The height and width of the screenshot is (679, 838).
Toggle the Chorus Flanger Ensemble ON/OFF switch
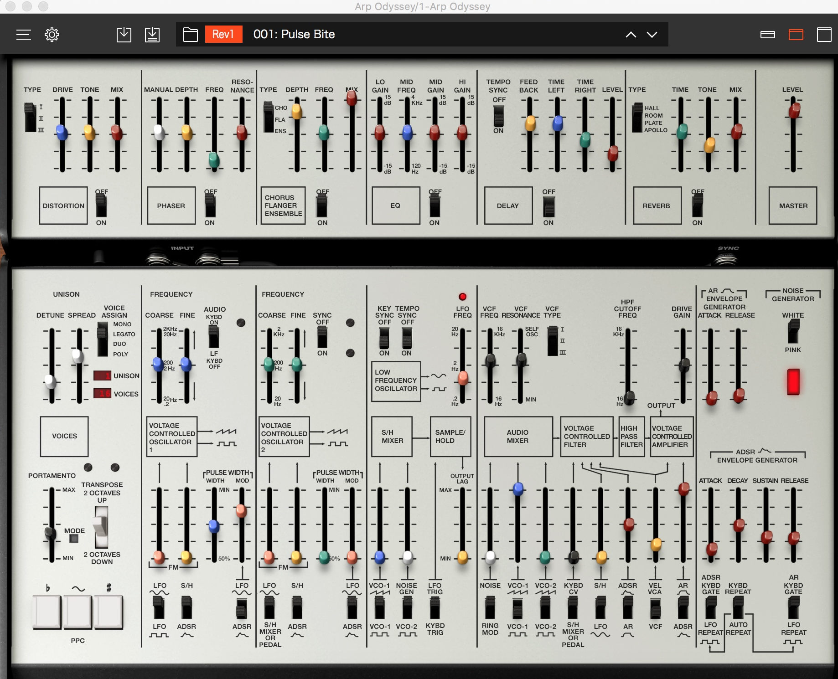point(322,206)
